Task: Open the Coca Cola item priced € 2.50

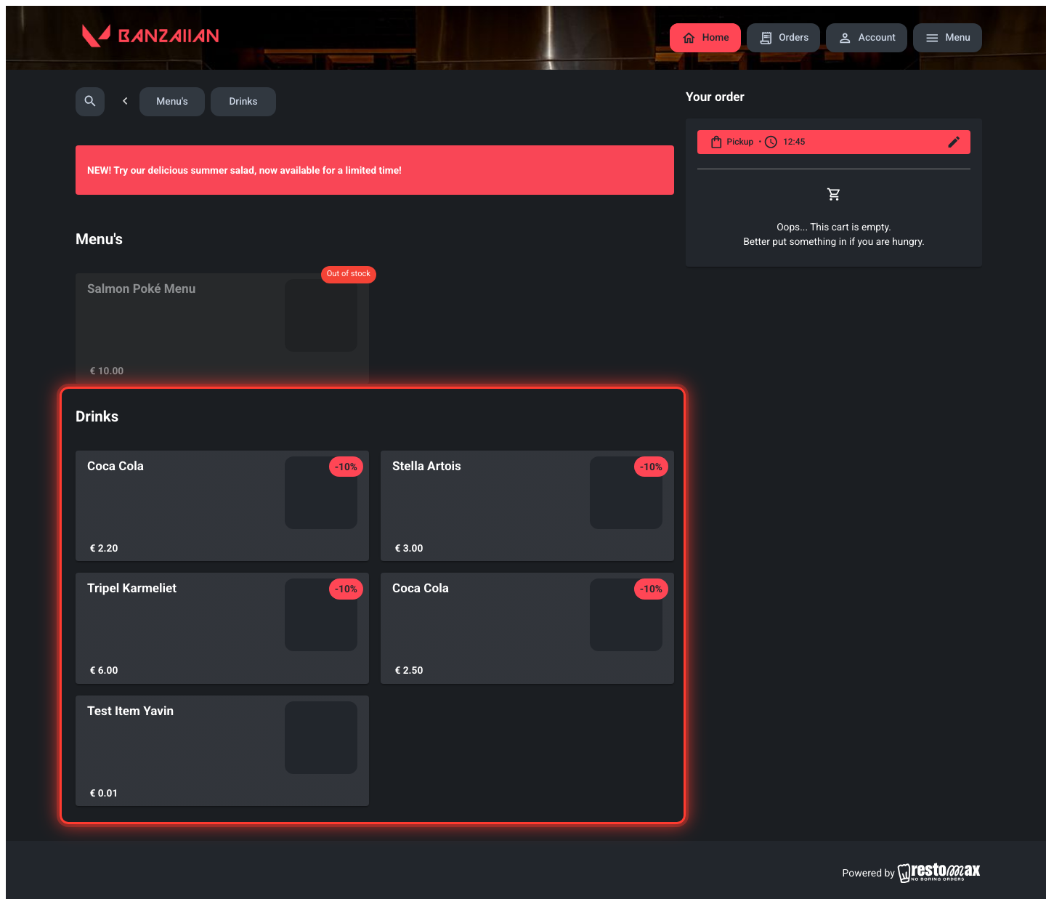Action: pyautogui.click(x=527, y=628)
